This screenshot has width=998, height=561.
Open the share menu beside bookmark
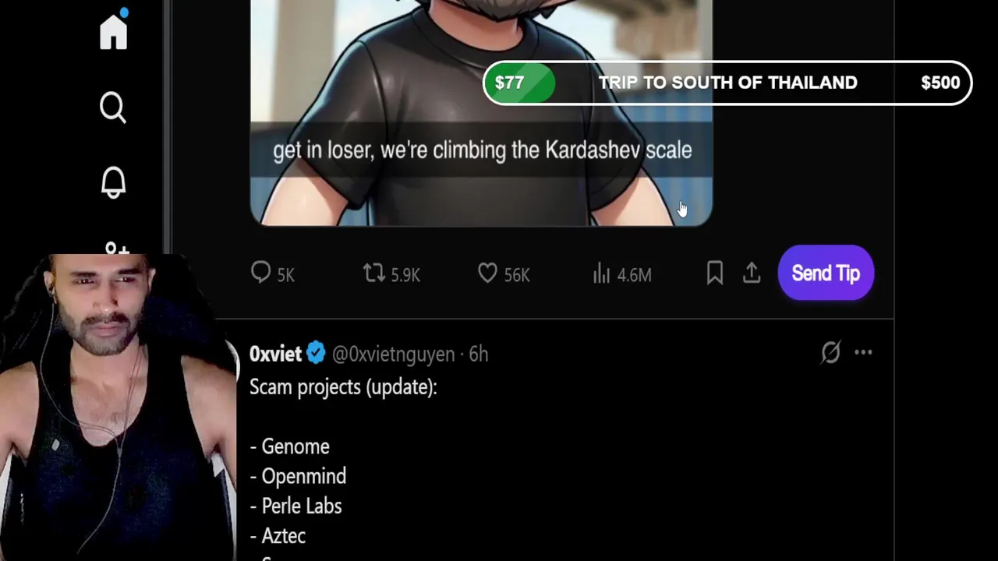click(x=752, y=273)
